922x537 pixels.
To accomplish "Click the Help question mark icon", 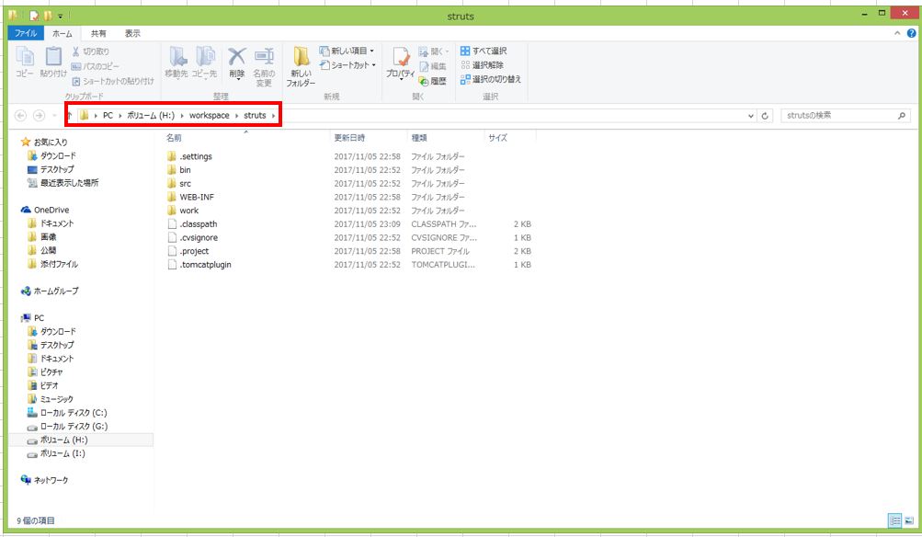I will (x=911, y=33).
